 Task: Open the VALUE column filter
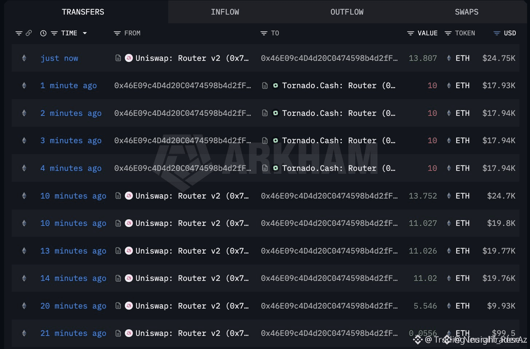[x=411, y=33]
